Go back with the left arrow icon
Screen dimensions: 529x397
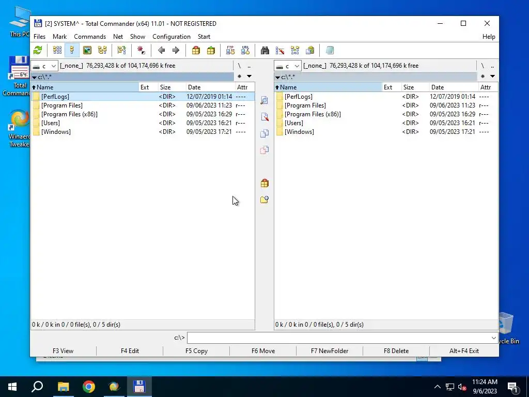click(161, 50)
